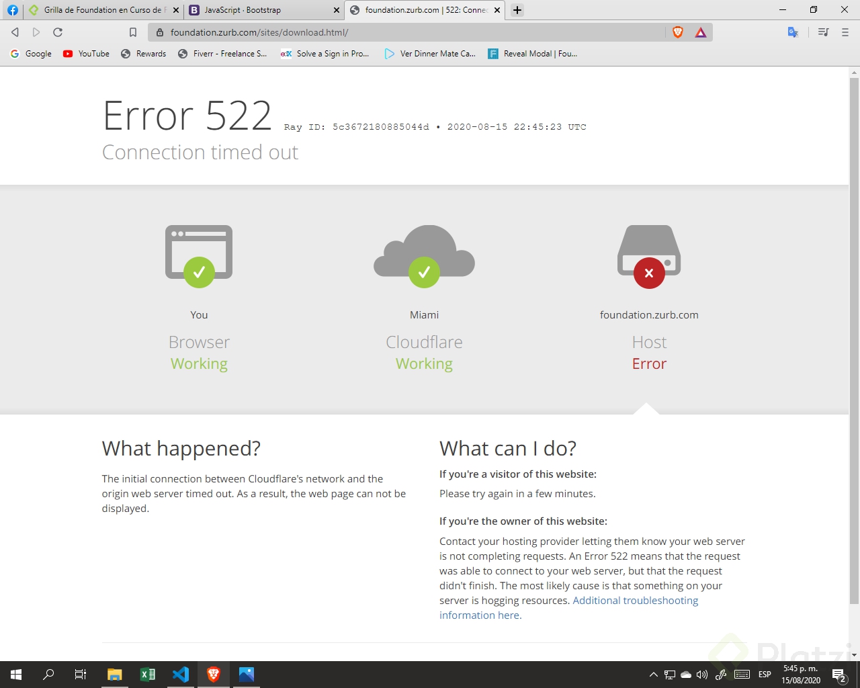The image size is (860, 688).
Task: Open the Fiverr - Freelance bookmark
Action: 222,54
